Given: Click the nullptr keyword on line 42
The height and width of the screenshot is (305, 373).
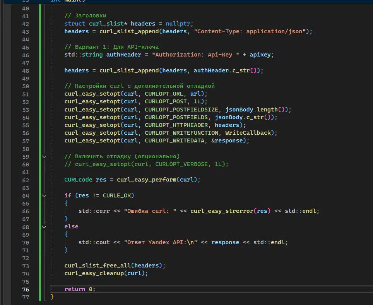Looking at the screenshot, I should pos(178,24).
